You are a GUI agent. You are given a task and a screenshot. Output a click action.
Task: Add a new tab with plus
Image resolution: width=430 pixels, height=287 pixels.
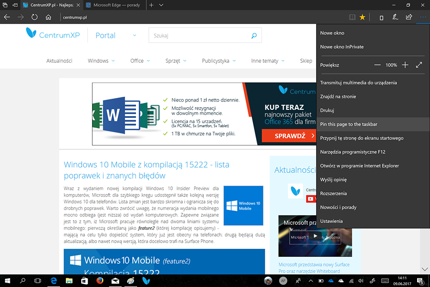click(151, 5)
